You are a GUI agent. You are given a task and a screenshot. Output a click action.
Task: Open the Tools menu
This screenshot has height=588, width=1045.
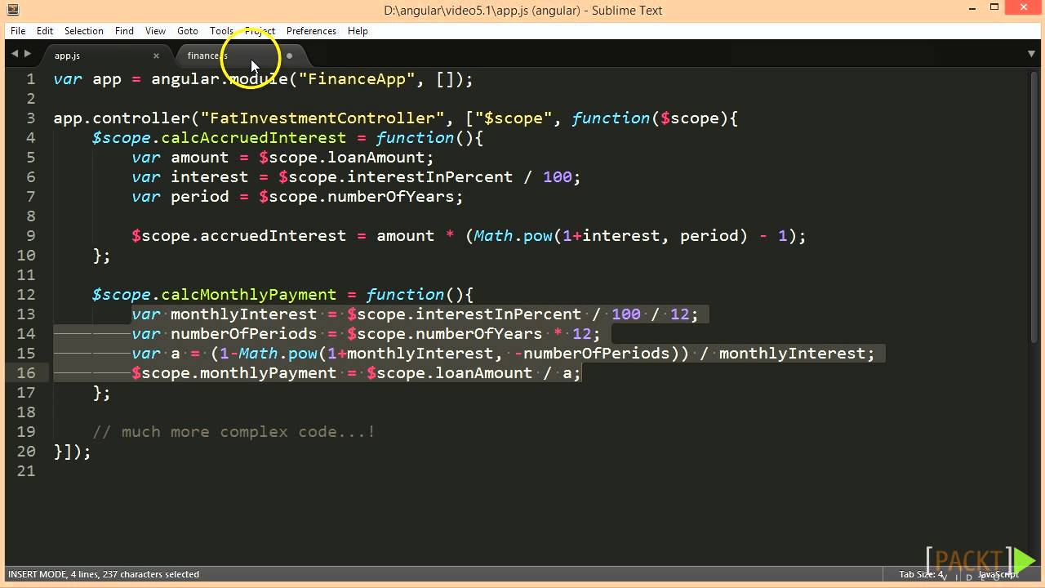pyautogui.click(x=221, y=31)
